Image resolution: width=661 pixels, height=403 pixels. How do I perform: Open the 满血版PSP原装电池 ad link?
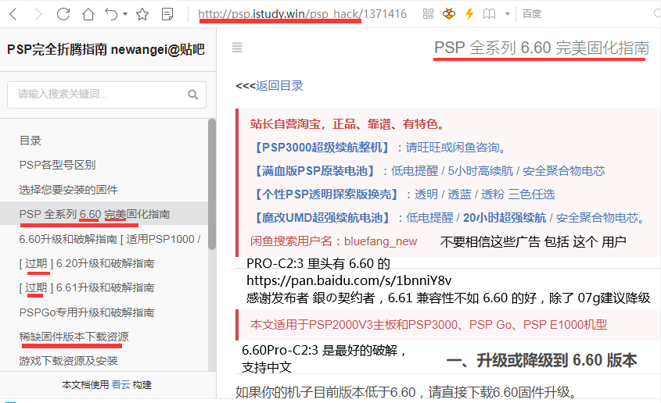pos(315,171)
